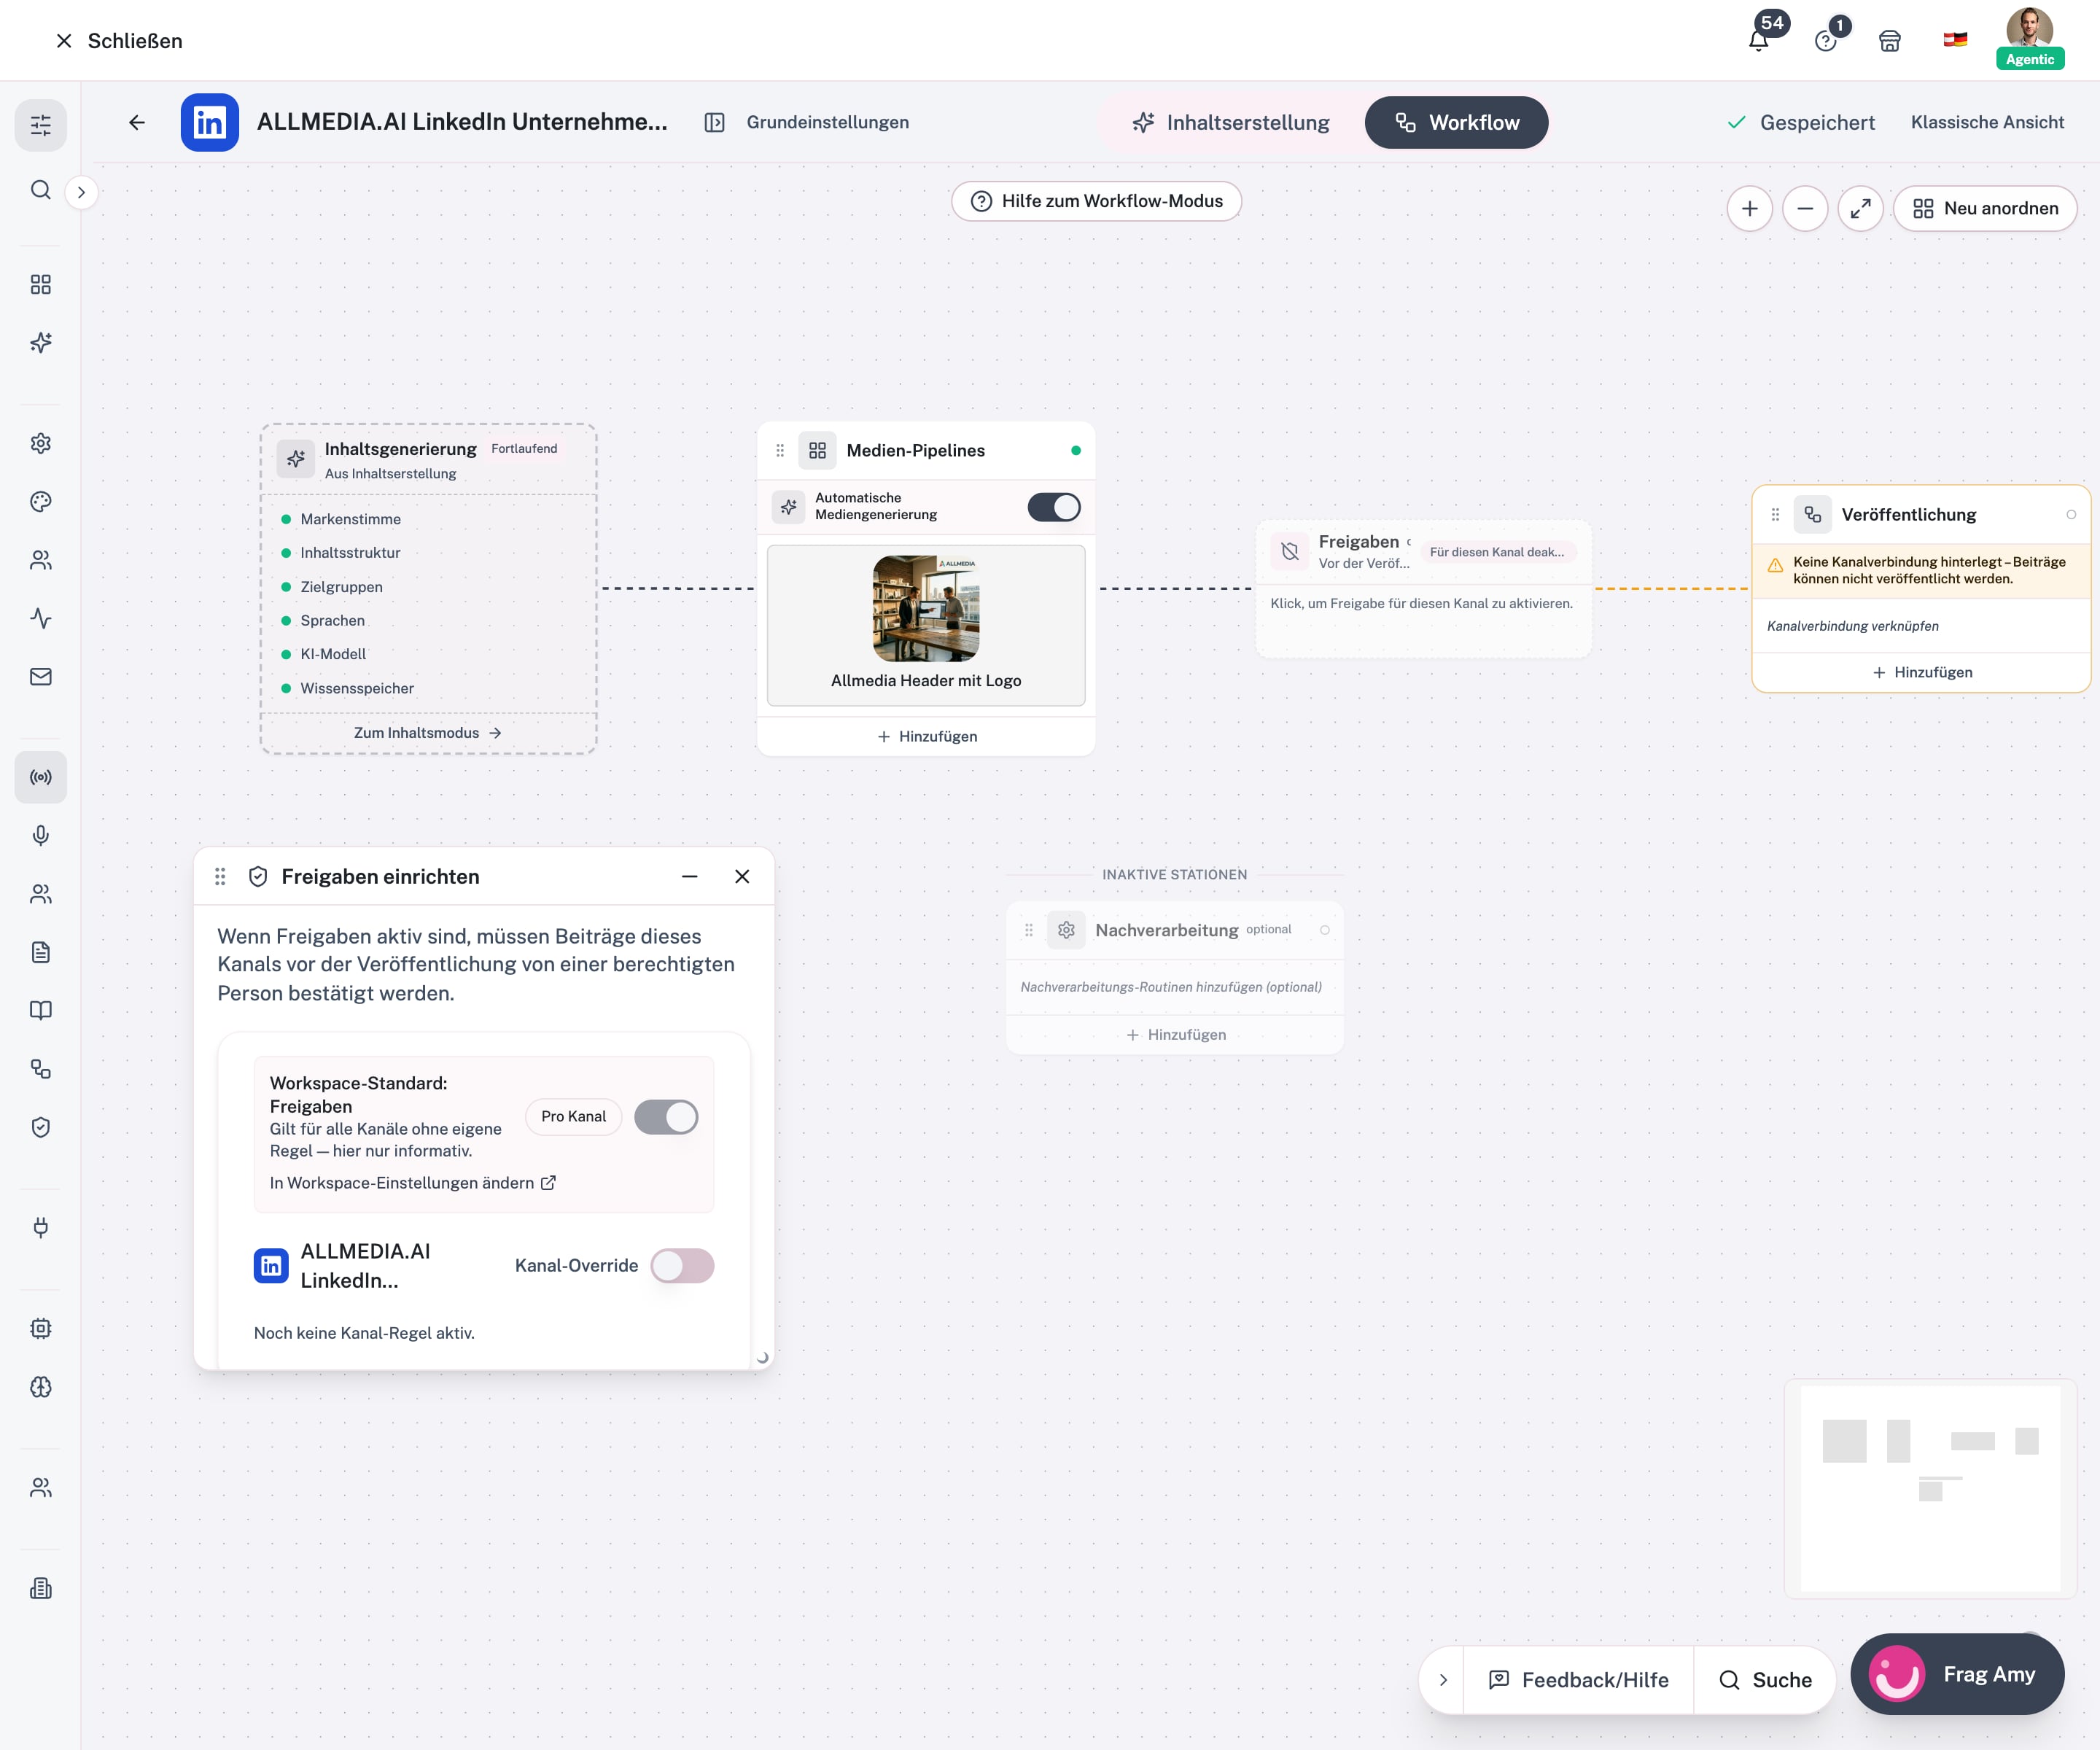This screenshot has height=1750, width=2100.
Task: Open the workflow nodes icon in sidebar
Action: (41, 1069)
